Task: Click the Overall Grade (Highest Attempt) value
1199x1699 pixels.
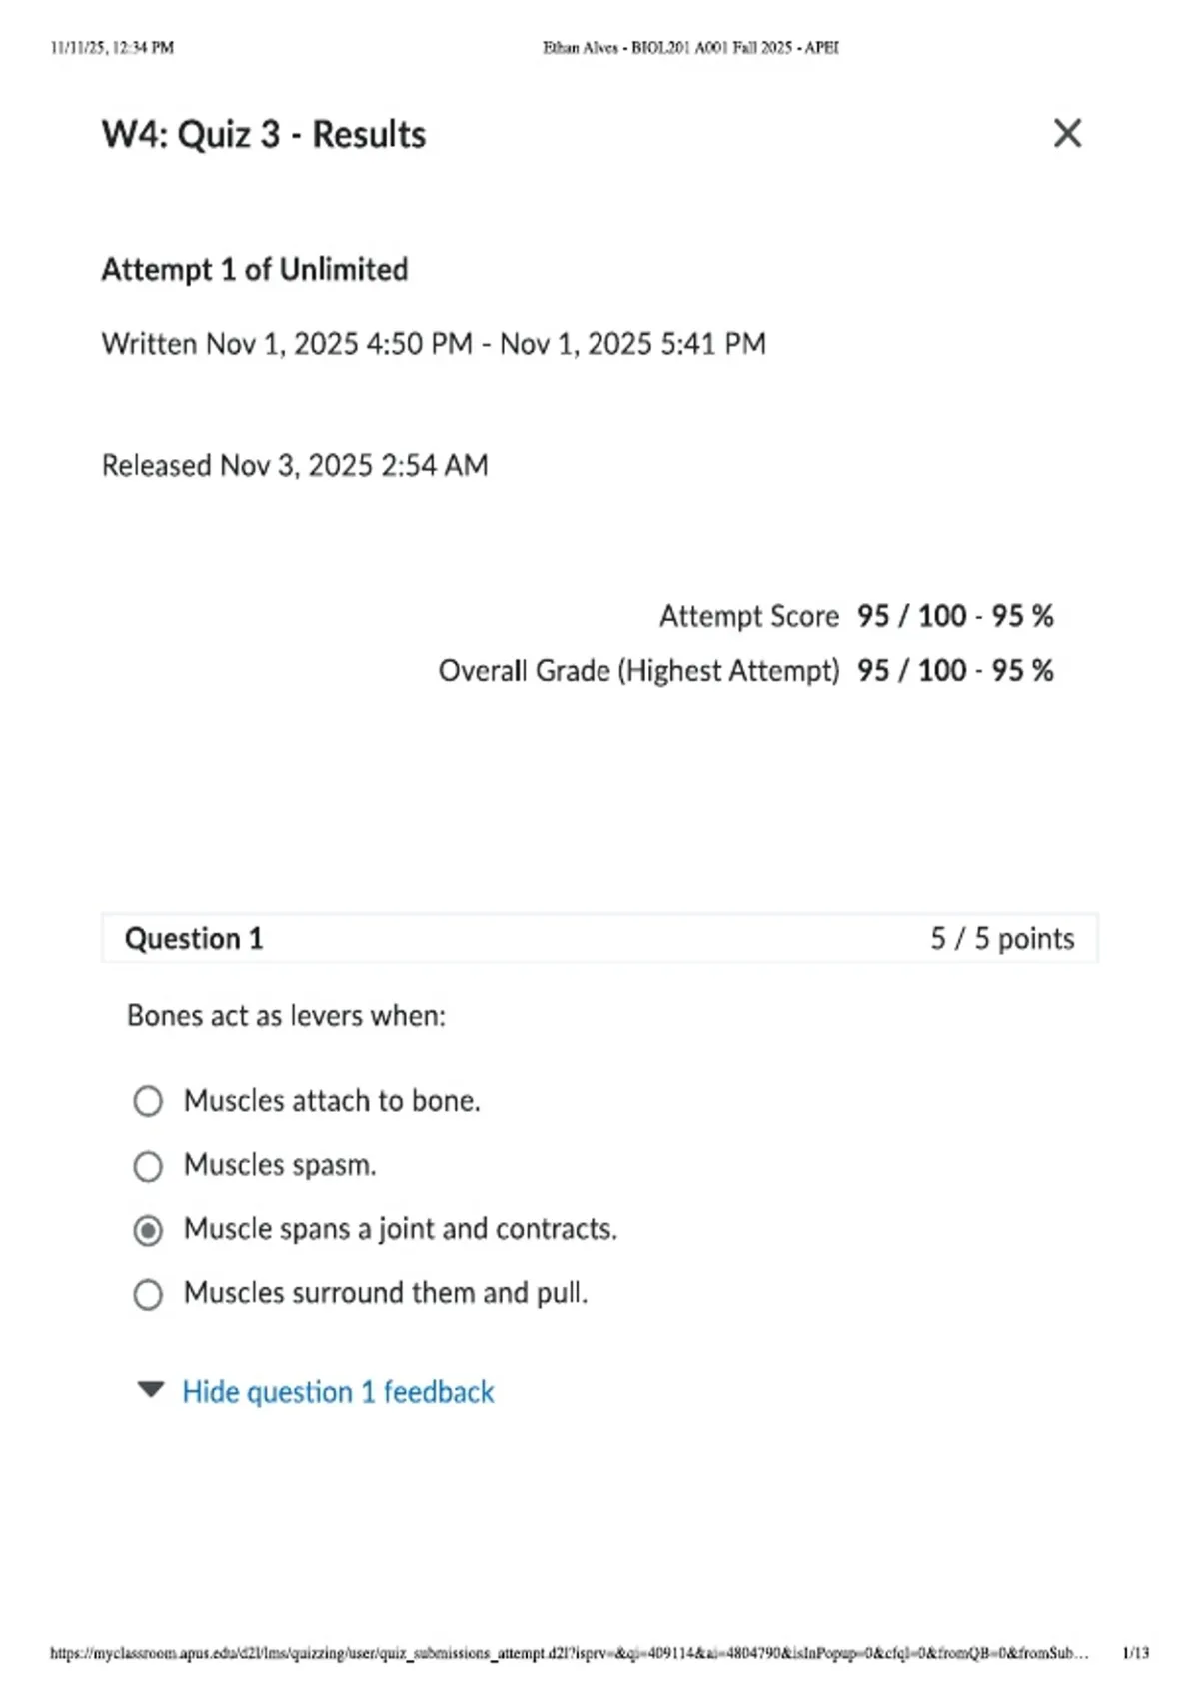Action: pos(955,670)
